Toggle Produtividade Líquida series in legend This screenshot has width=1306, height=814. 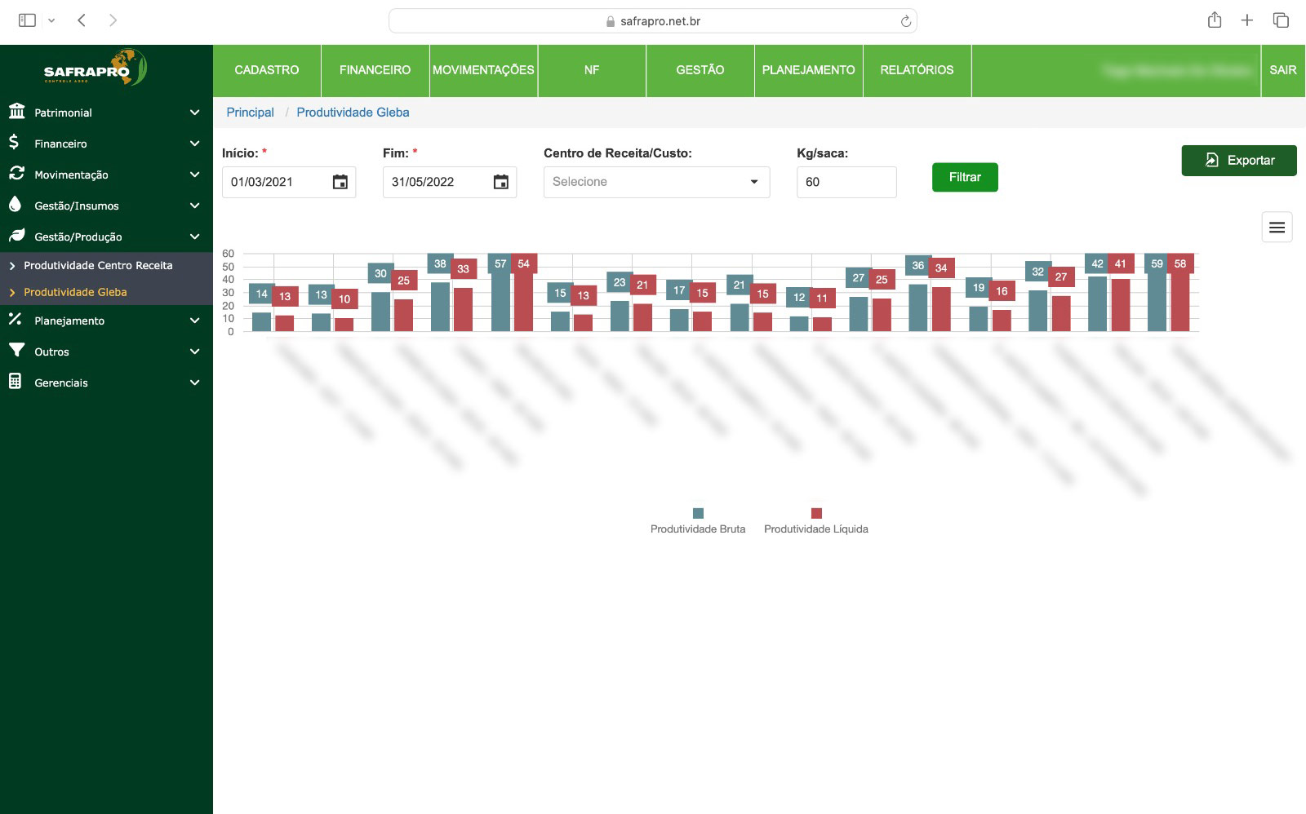815,520
